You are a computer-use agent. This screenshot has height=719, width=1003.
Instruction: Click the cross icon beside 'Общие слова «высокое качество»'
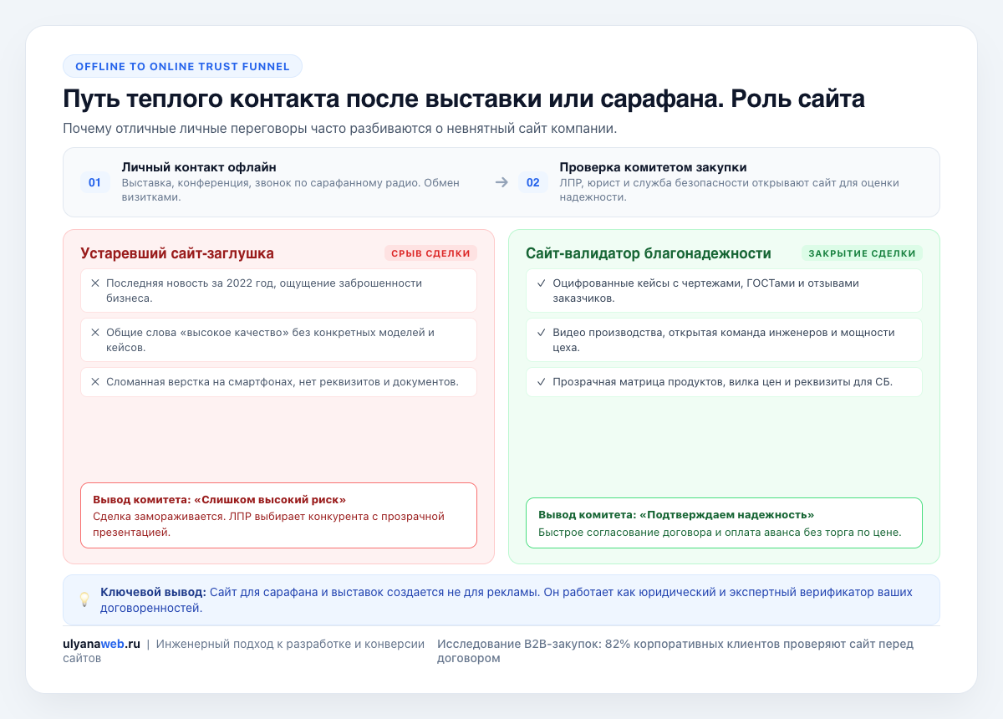point(95,333)
